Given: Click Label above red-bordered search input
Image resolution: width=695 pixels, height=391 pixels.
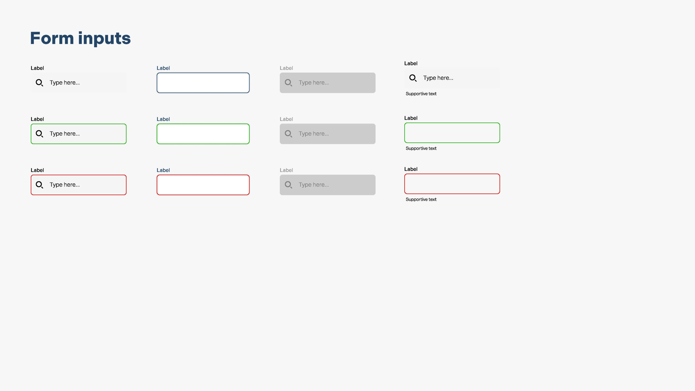Looking at the screenshot, I should point(37,170).
